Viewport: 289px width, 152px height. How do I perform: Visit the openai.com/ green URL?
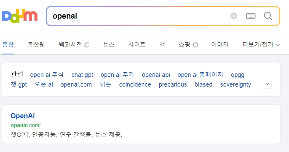pyautogui.click(x=26, y=125)
